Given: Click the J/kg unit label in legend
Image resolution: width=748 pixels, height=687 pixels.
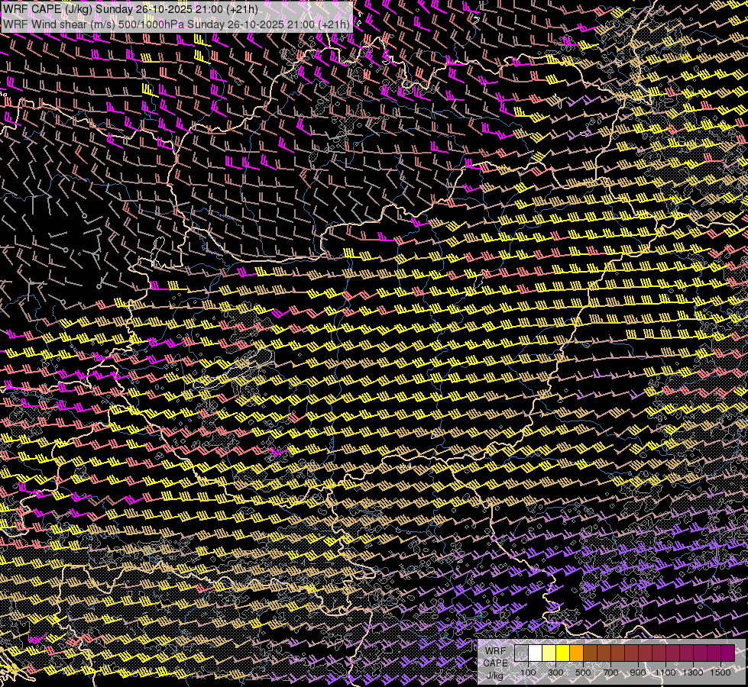Looking at the screenshot, I should pos(495,676).
